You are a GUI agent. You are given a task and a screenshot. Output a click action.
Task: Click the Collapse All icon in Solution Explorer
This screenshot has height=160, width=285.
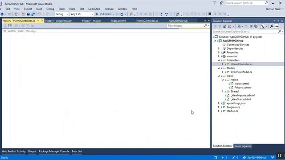[251, 27]
